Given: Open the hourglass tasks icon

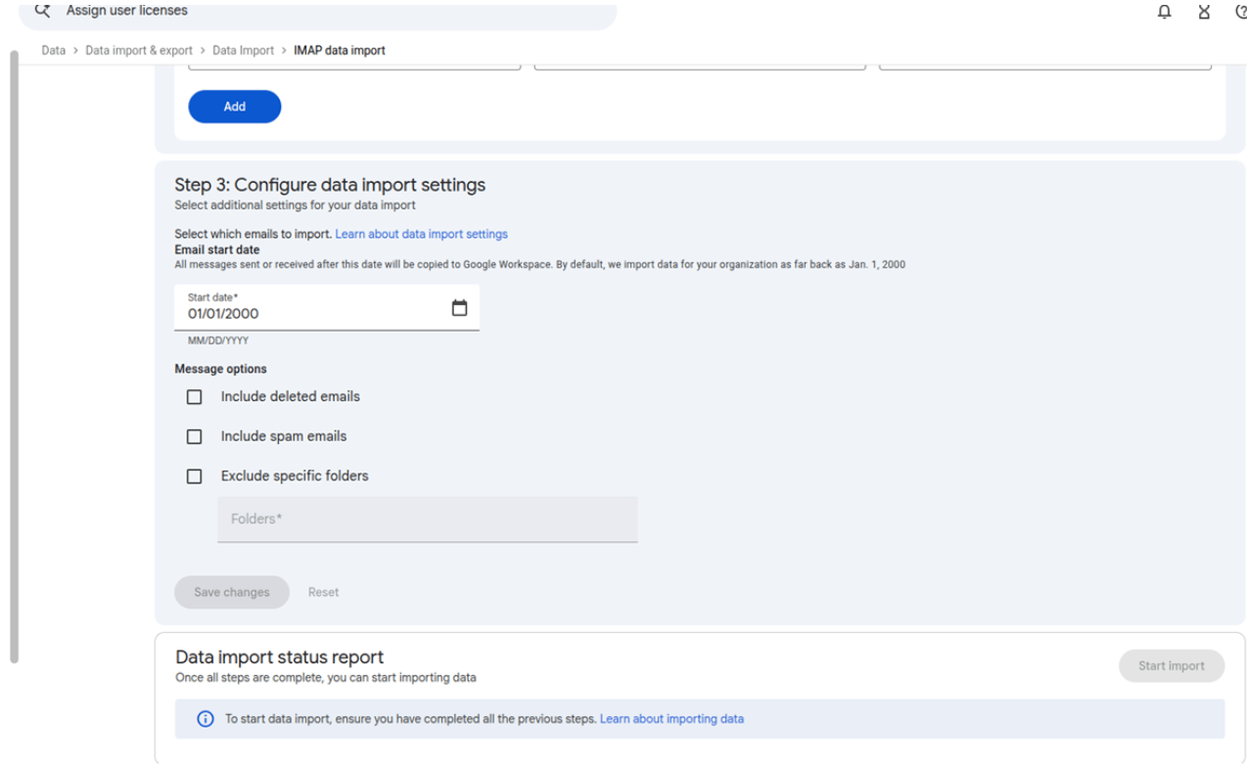Looking at the screenshot, I should point(1204,12).
